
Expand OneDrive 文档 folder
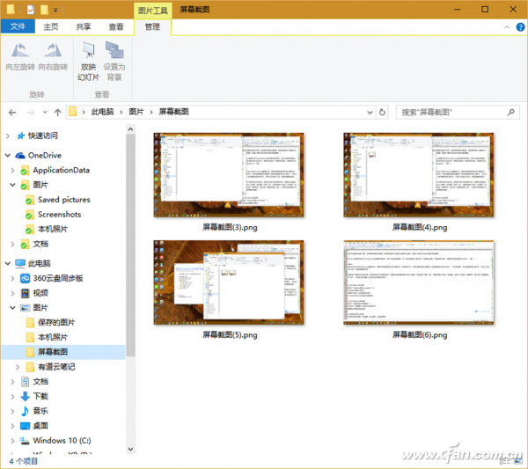click(x=12, y=244)
